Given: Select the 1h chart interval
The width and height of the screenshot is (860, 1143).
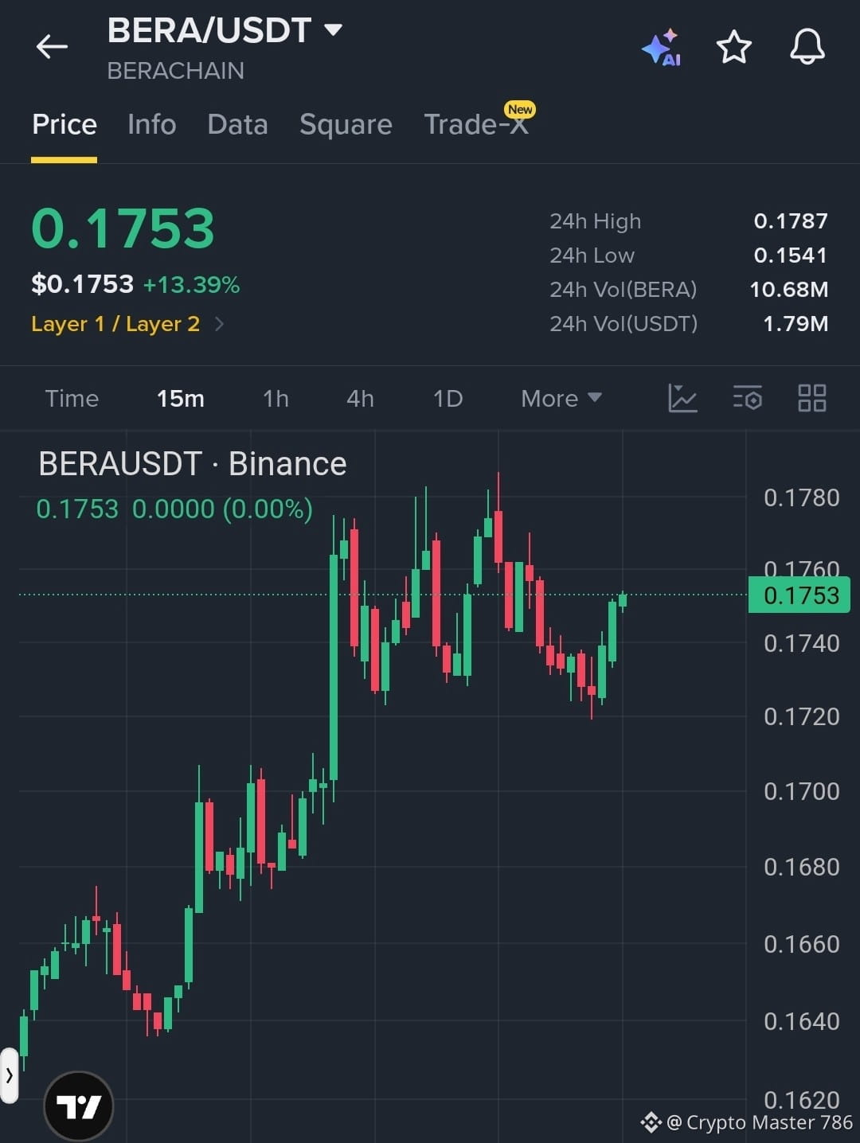Looking at the screenshot, I should [x=276, y=398].
